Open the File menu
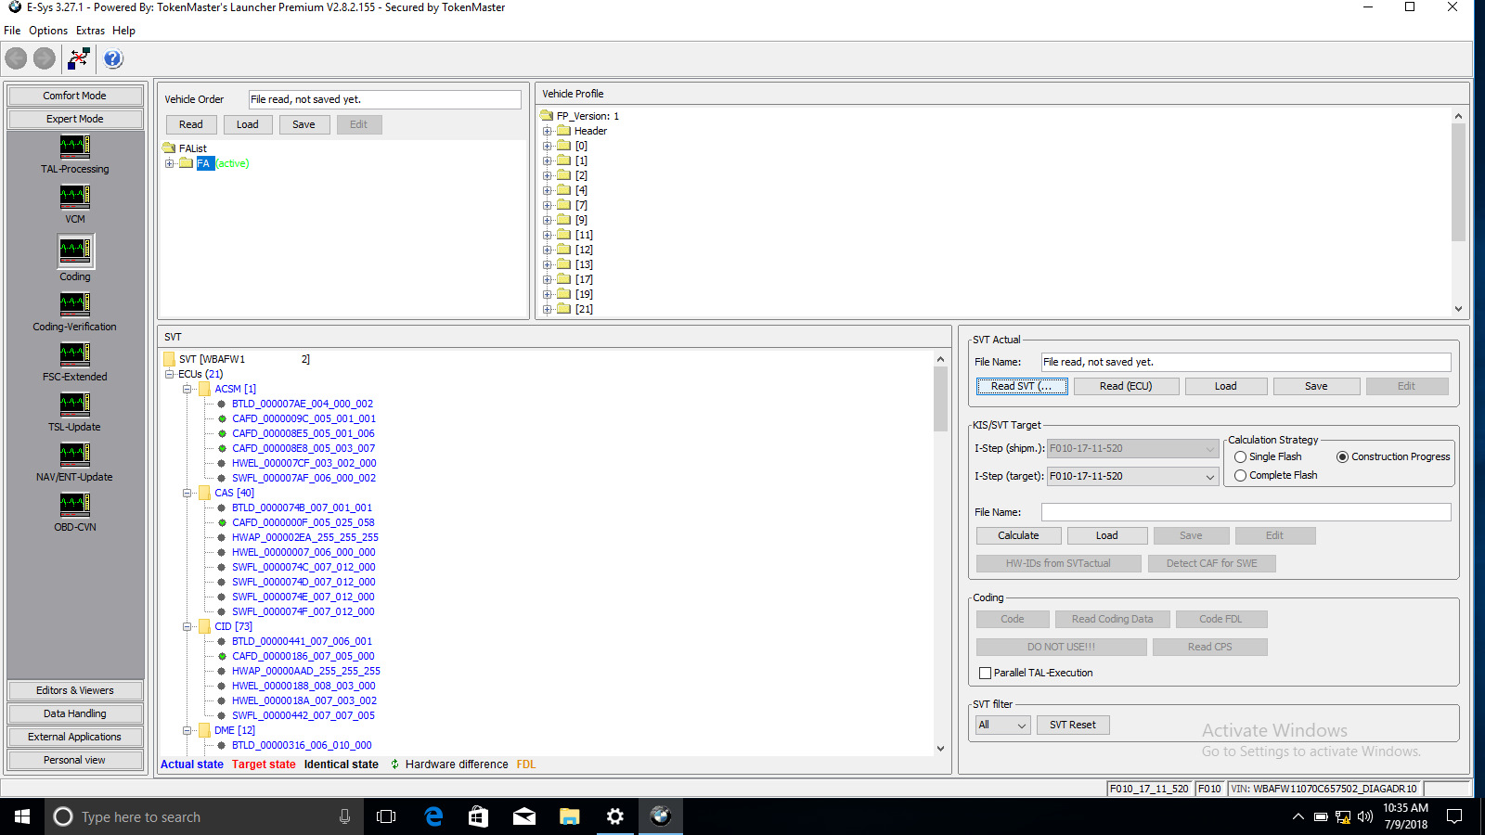This screenshot has height=835, width=1485. tap(12, 31)
